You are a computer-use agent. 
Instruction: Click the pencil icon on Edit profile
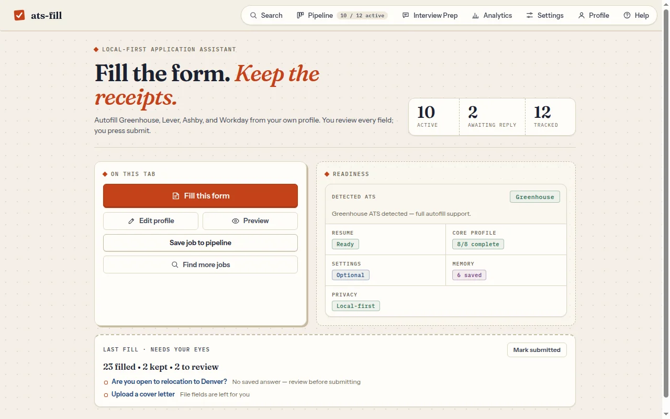[x=131, y=221]
